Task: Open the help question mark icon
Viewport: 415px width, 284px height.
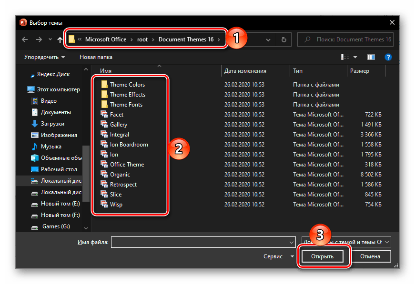Action: point(388,57)
